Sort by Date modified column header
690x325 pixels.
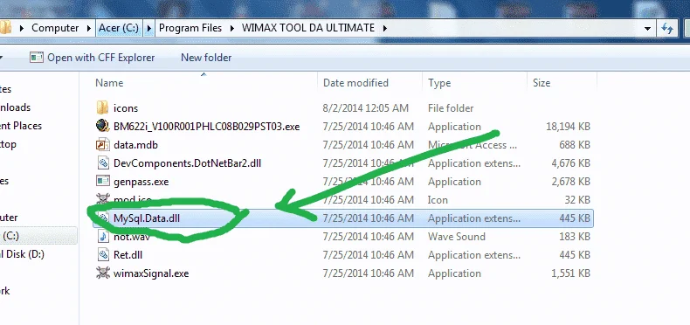[x=355, y=83]
